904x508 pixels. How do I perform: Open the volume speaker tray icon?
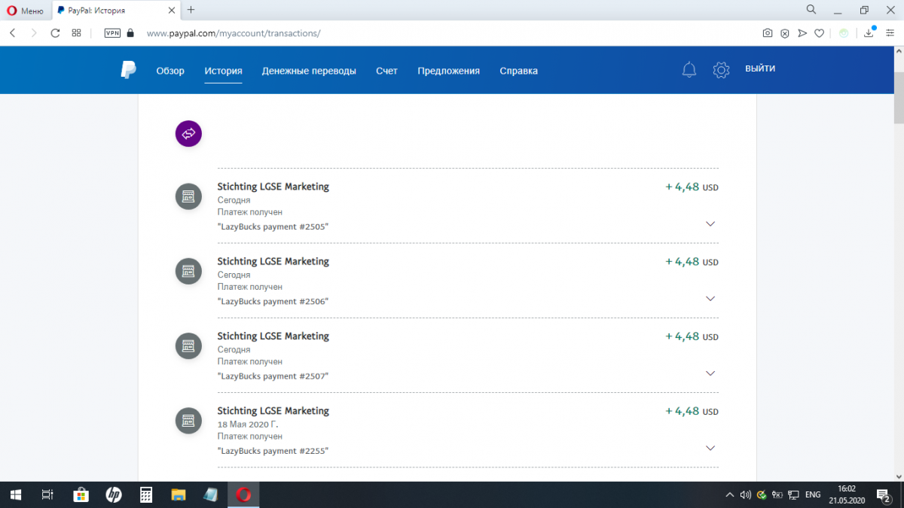(x=745, y=494)
